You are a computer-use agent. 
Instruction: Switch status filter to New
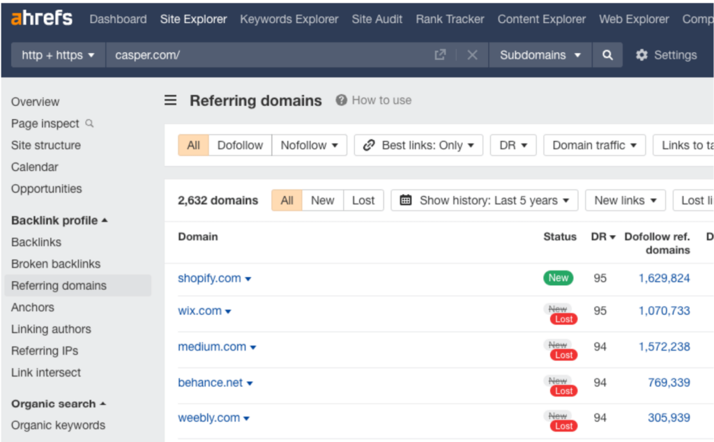(322, 200)
